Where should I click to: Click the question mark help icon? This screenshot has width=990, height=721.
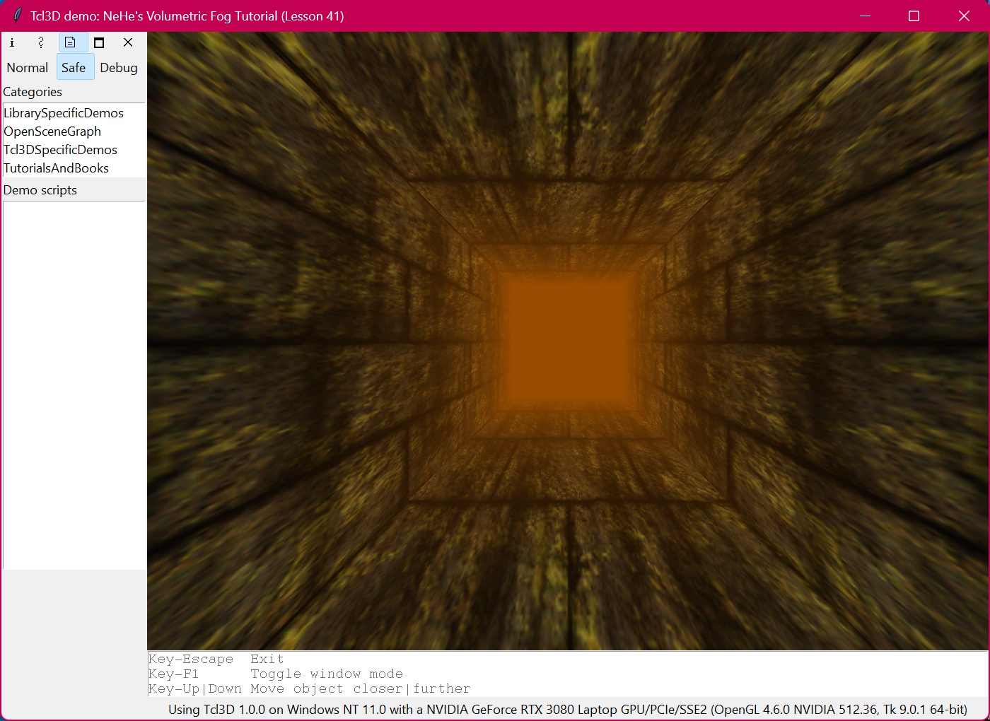[x=41, y=42]
